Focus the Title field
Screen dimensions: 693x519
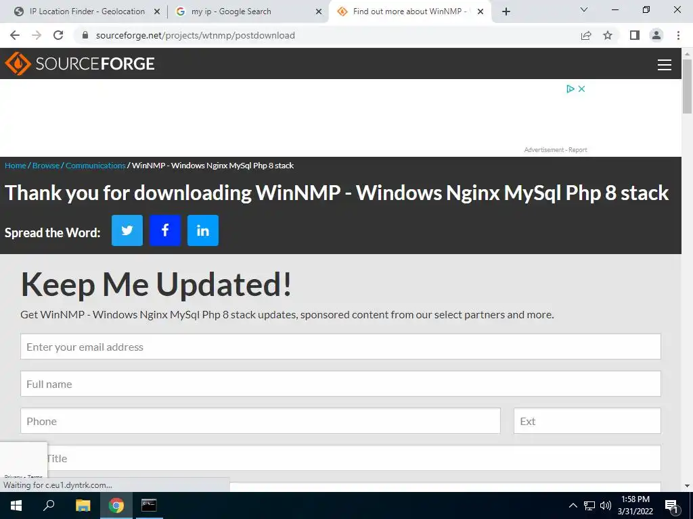pyautogui.click(x=341, y=458)
